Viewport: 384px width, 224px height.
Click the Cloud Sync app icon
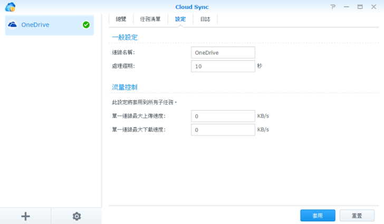[x=10, y=7]
